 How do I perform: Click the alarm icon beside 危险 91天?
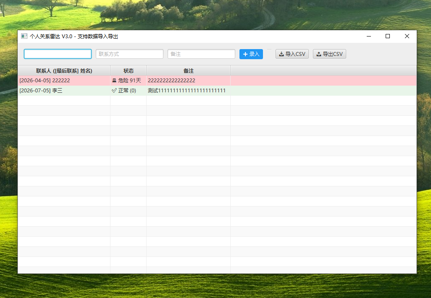114,81
